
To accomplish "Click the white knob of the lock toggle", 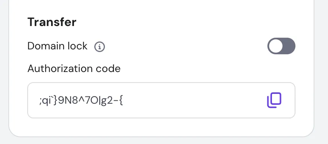I will tap(276, 46).
